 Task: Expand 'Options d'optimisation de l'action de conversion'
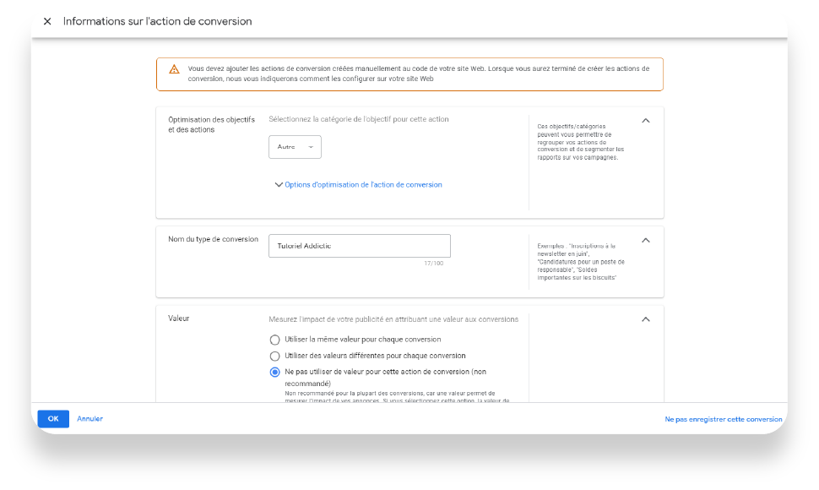point(363,185)
